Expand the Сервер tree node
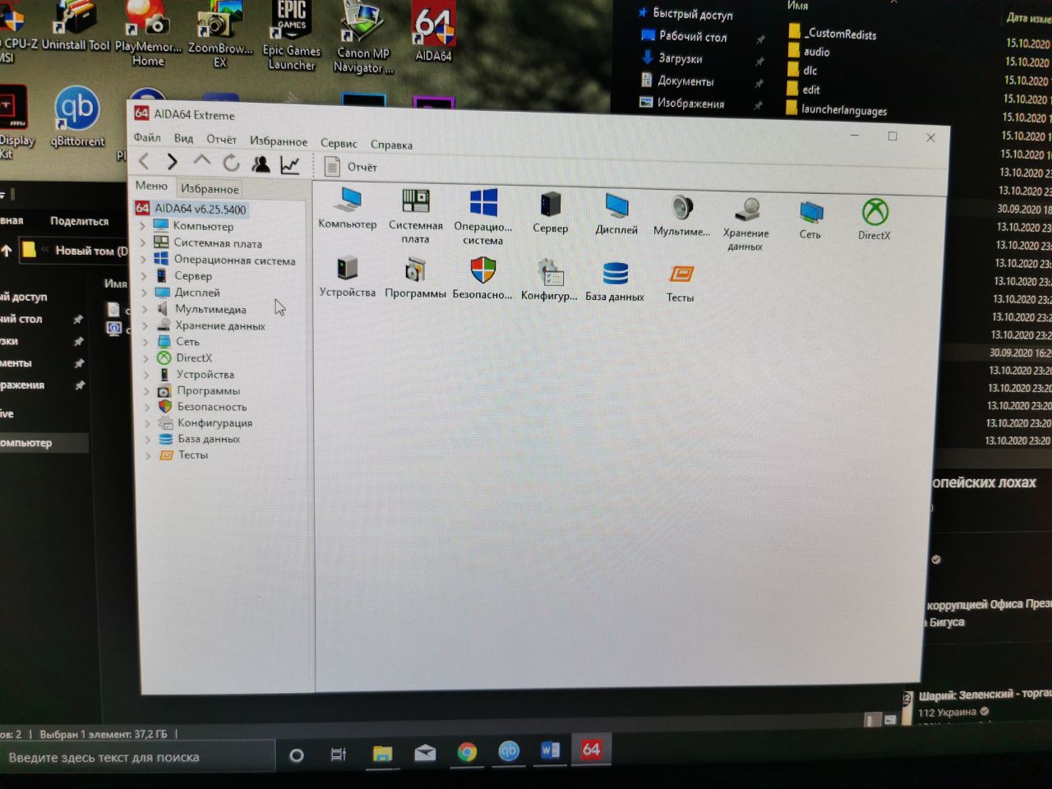Screen dimensions: 1052x789 (x=145, y=276)
